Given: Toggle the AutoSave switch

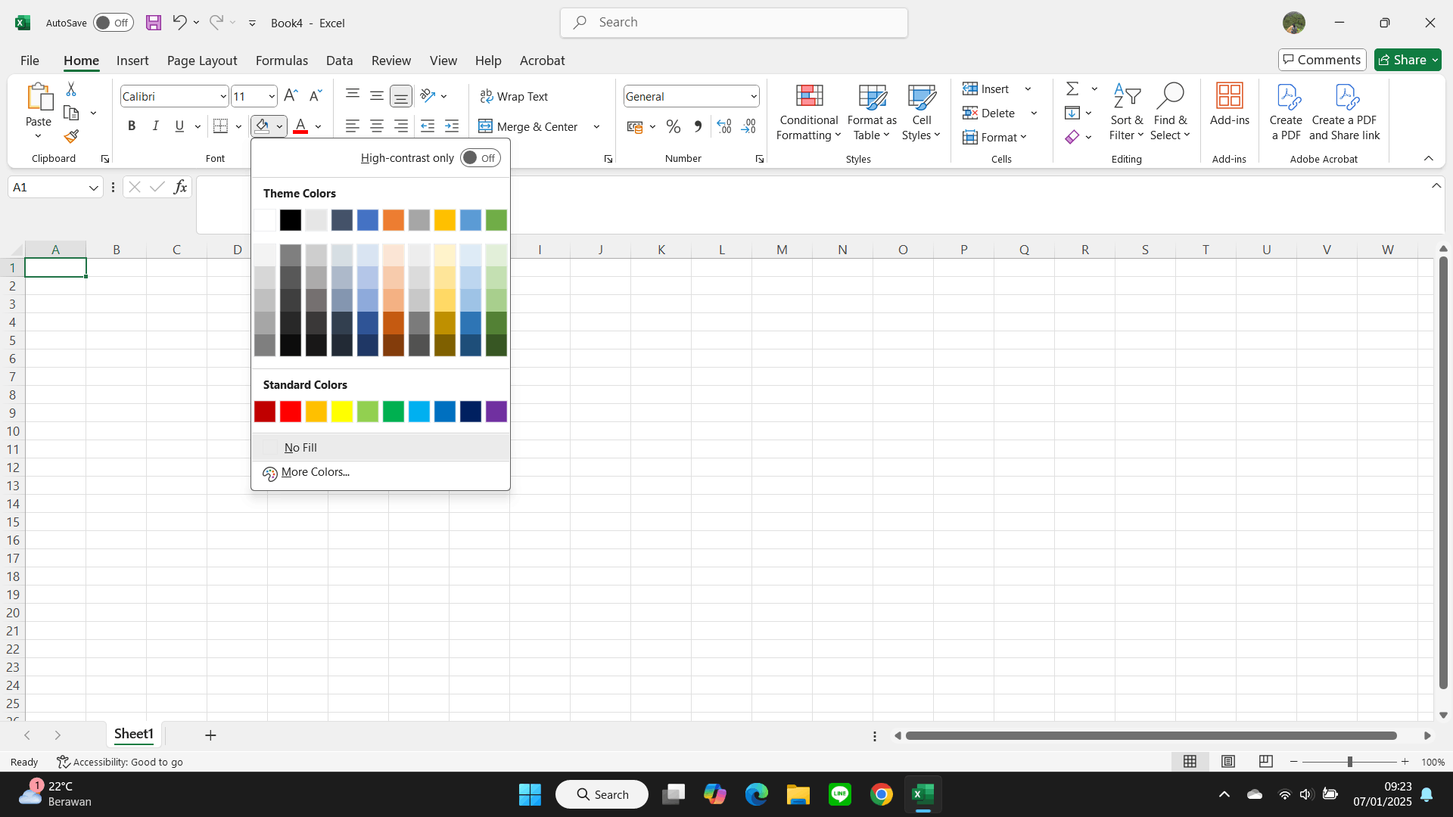Looking at the screenshot, I should pos(114,23).
